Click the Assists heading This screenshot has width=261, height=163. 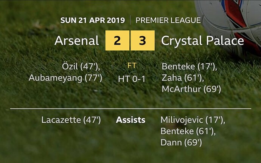click(x=130, y=120)
